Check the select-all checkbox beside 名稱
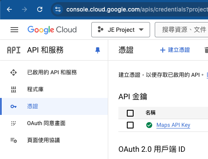The height and width of the screenshot is (159, 208). 130,113
